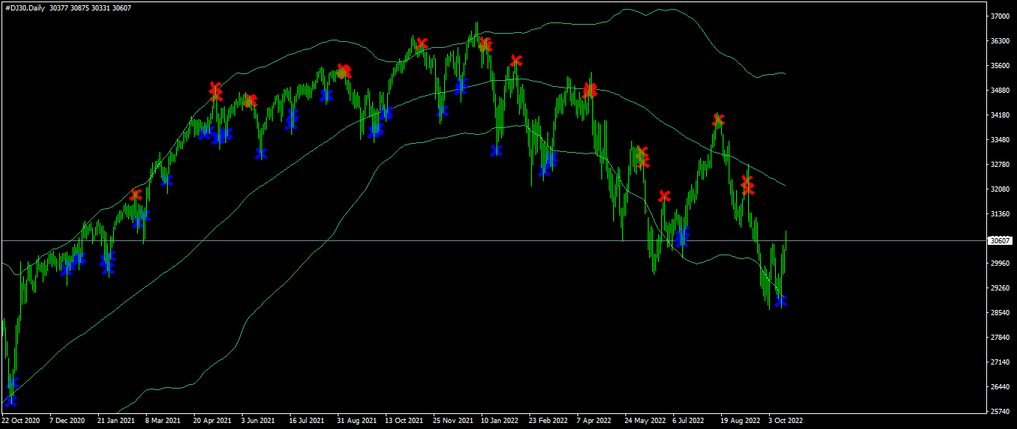Select the 24 May 2022 date label
This screenshot has height=429, width=1017.
click(645, 421)
